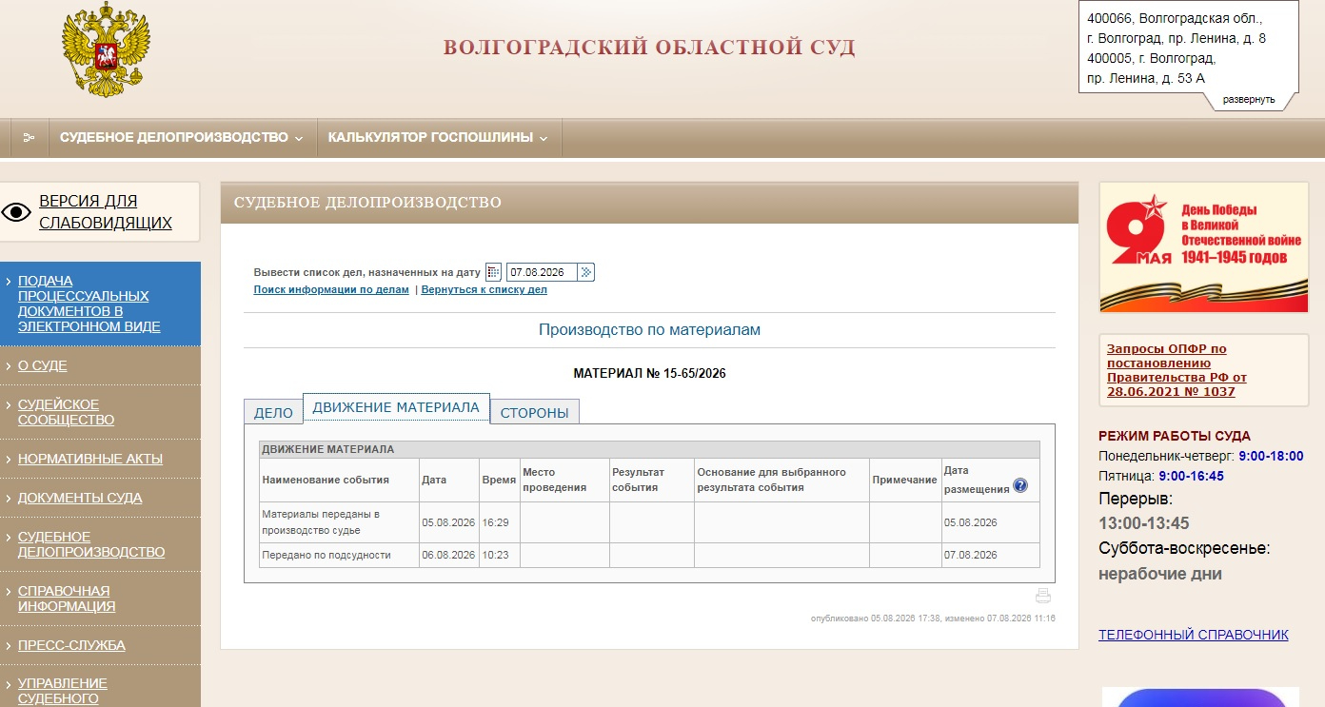Click the text МАТЕРИАЛ № 15-65/2026
This screenshot has width=1325, height=707.
coord(649,374)
